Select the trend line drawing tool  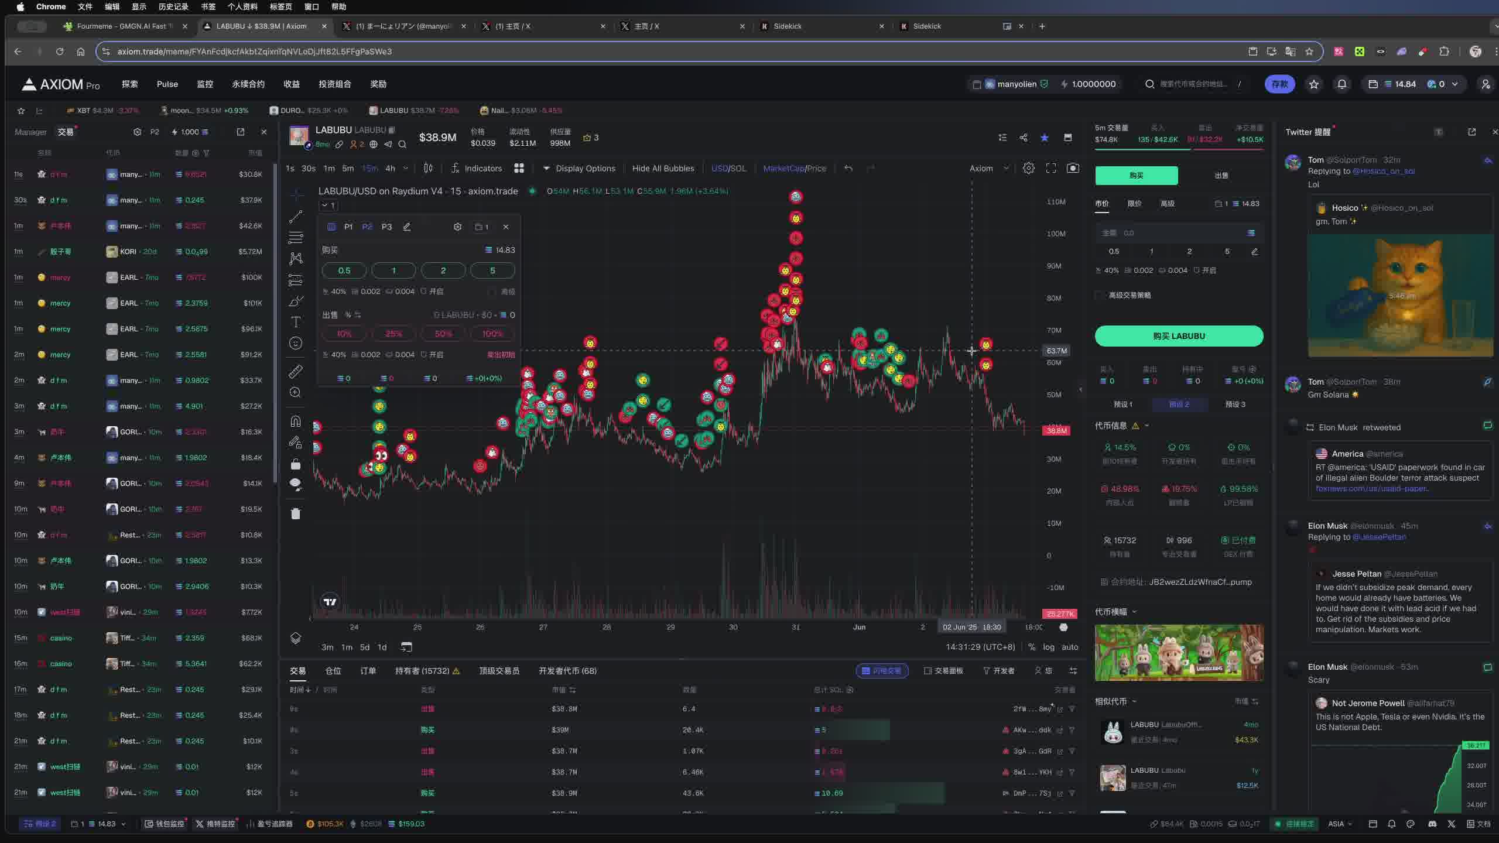[296, 217]
